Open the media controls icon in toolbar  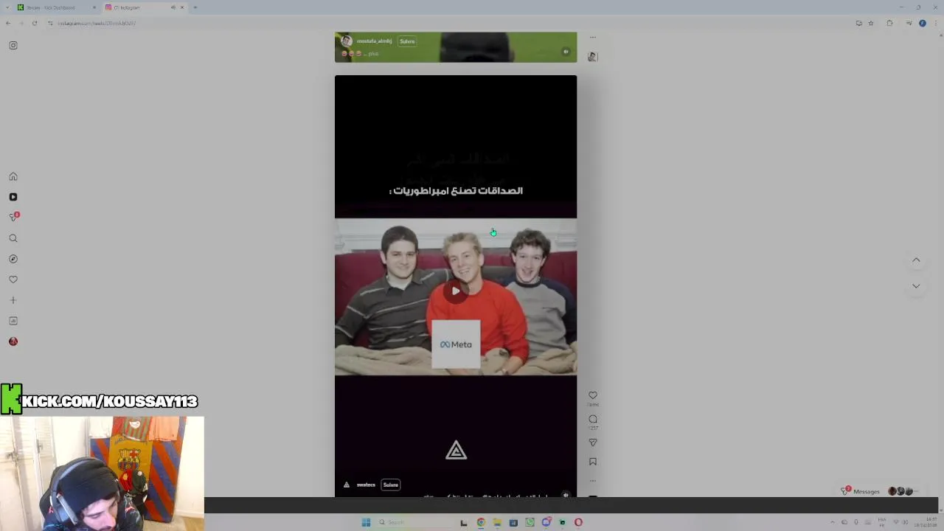(909, 23)
